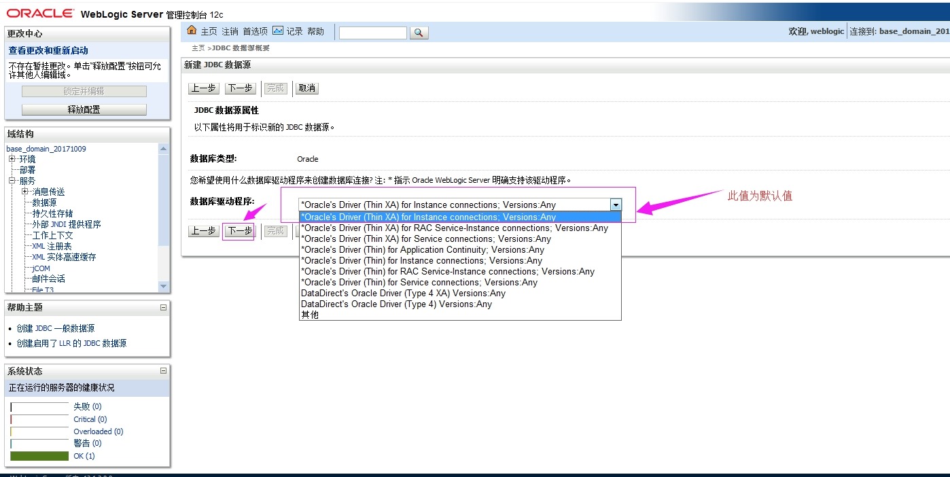950x477 pixels.
Task: Open 邮件会话 in domain tree
Action: coord(48,279)
